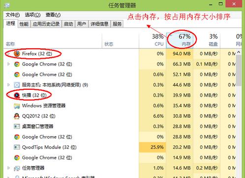
Task: Expand the 任务管理器 process group
Action: point(8,168)
